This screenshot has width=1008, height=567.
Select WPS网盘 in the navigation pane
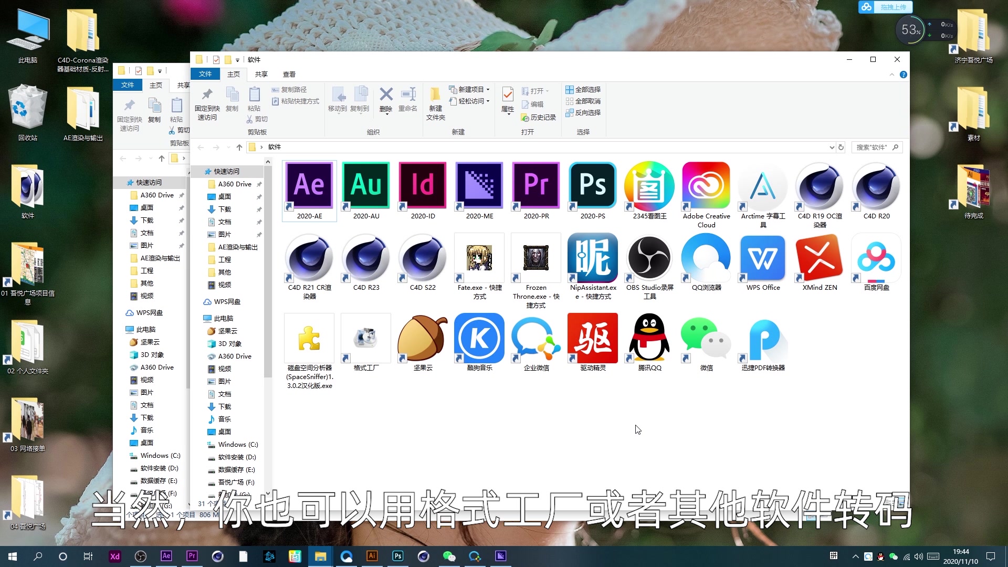(x=227, y=302)
